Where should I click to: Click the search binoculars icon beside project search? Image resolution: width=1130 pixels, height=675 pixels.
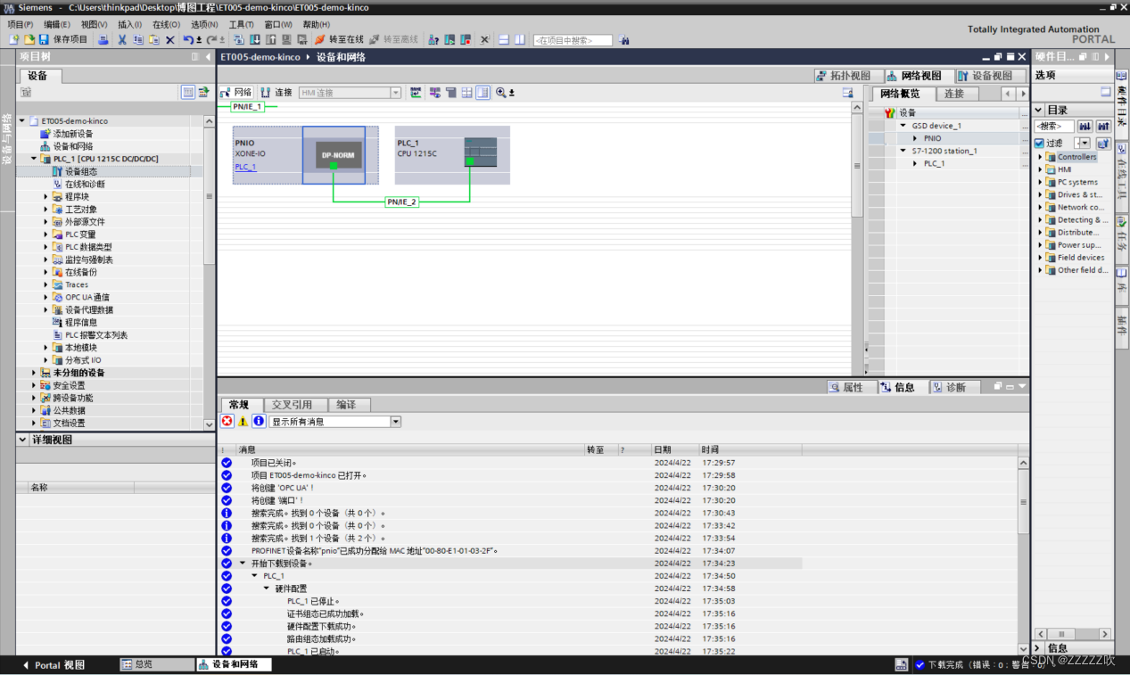pyautogui.click(x=623, y=40)
